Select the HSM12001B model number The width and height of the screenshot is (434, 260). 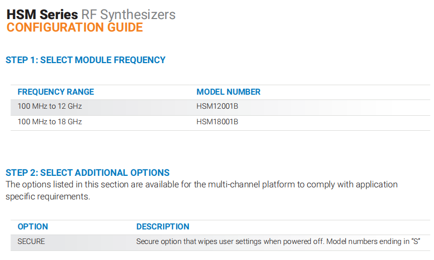tap(218, 106)
